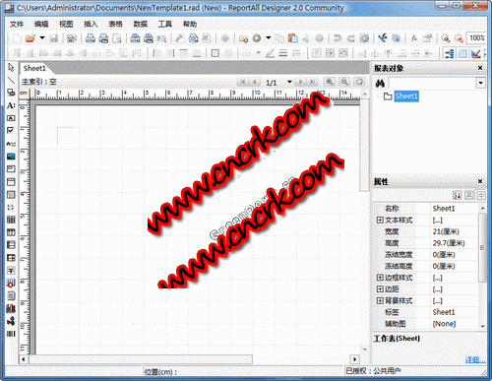492x381 pixels.
Task: Click the binoculars search icon
Action: tap(380, 84)
